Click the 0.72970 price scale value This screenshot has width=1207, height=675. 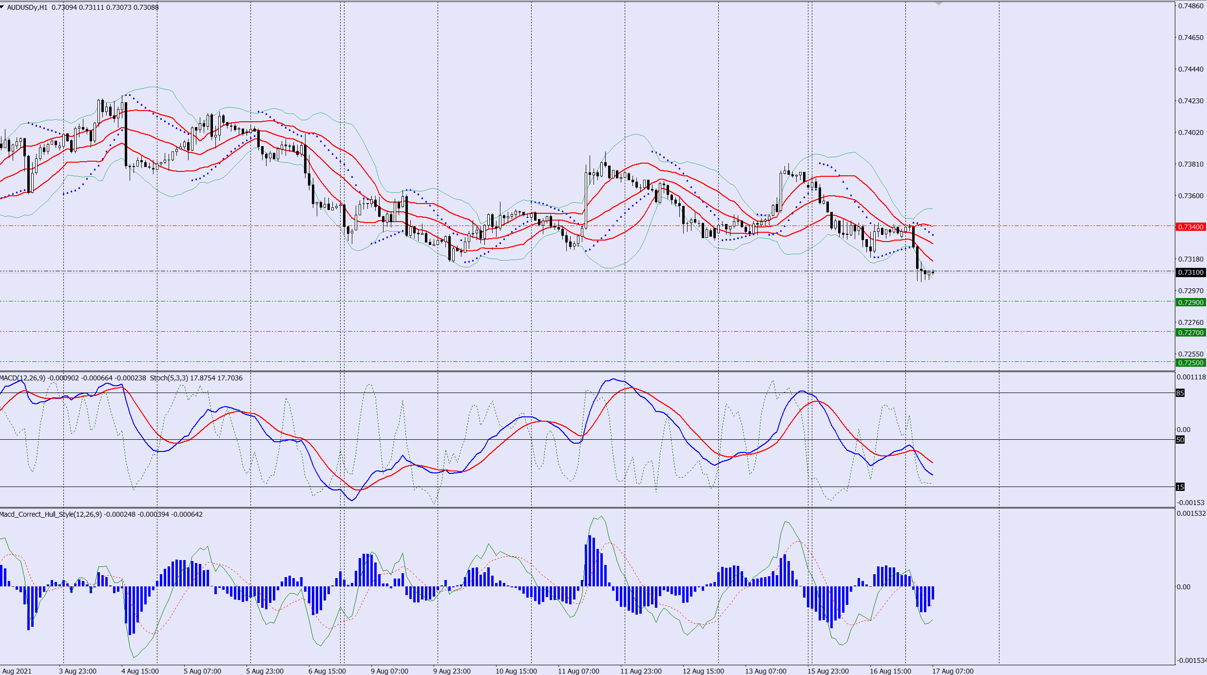pyautogui.click(x=1191, y=291)
